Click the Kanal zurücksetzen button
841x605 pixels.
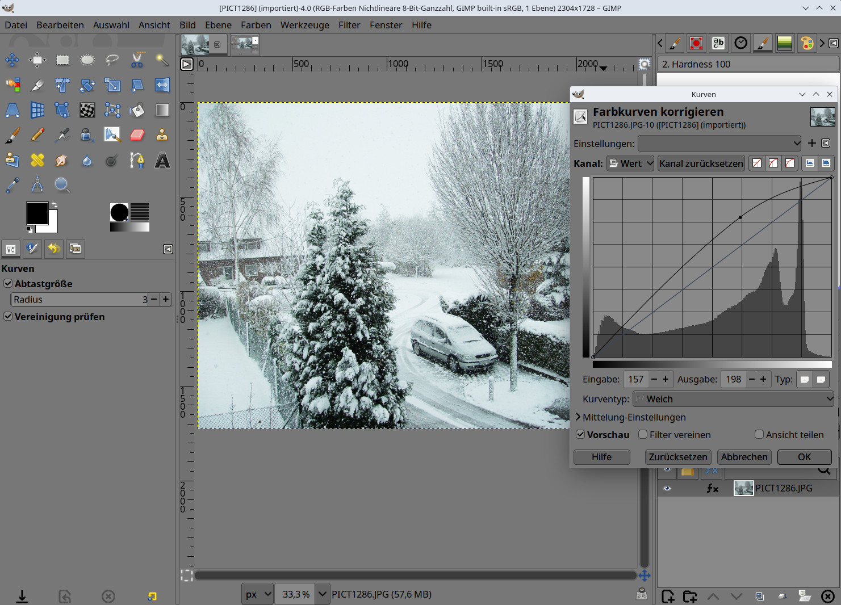point(701,163)
